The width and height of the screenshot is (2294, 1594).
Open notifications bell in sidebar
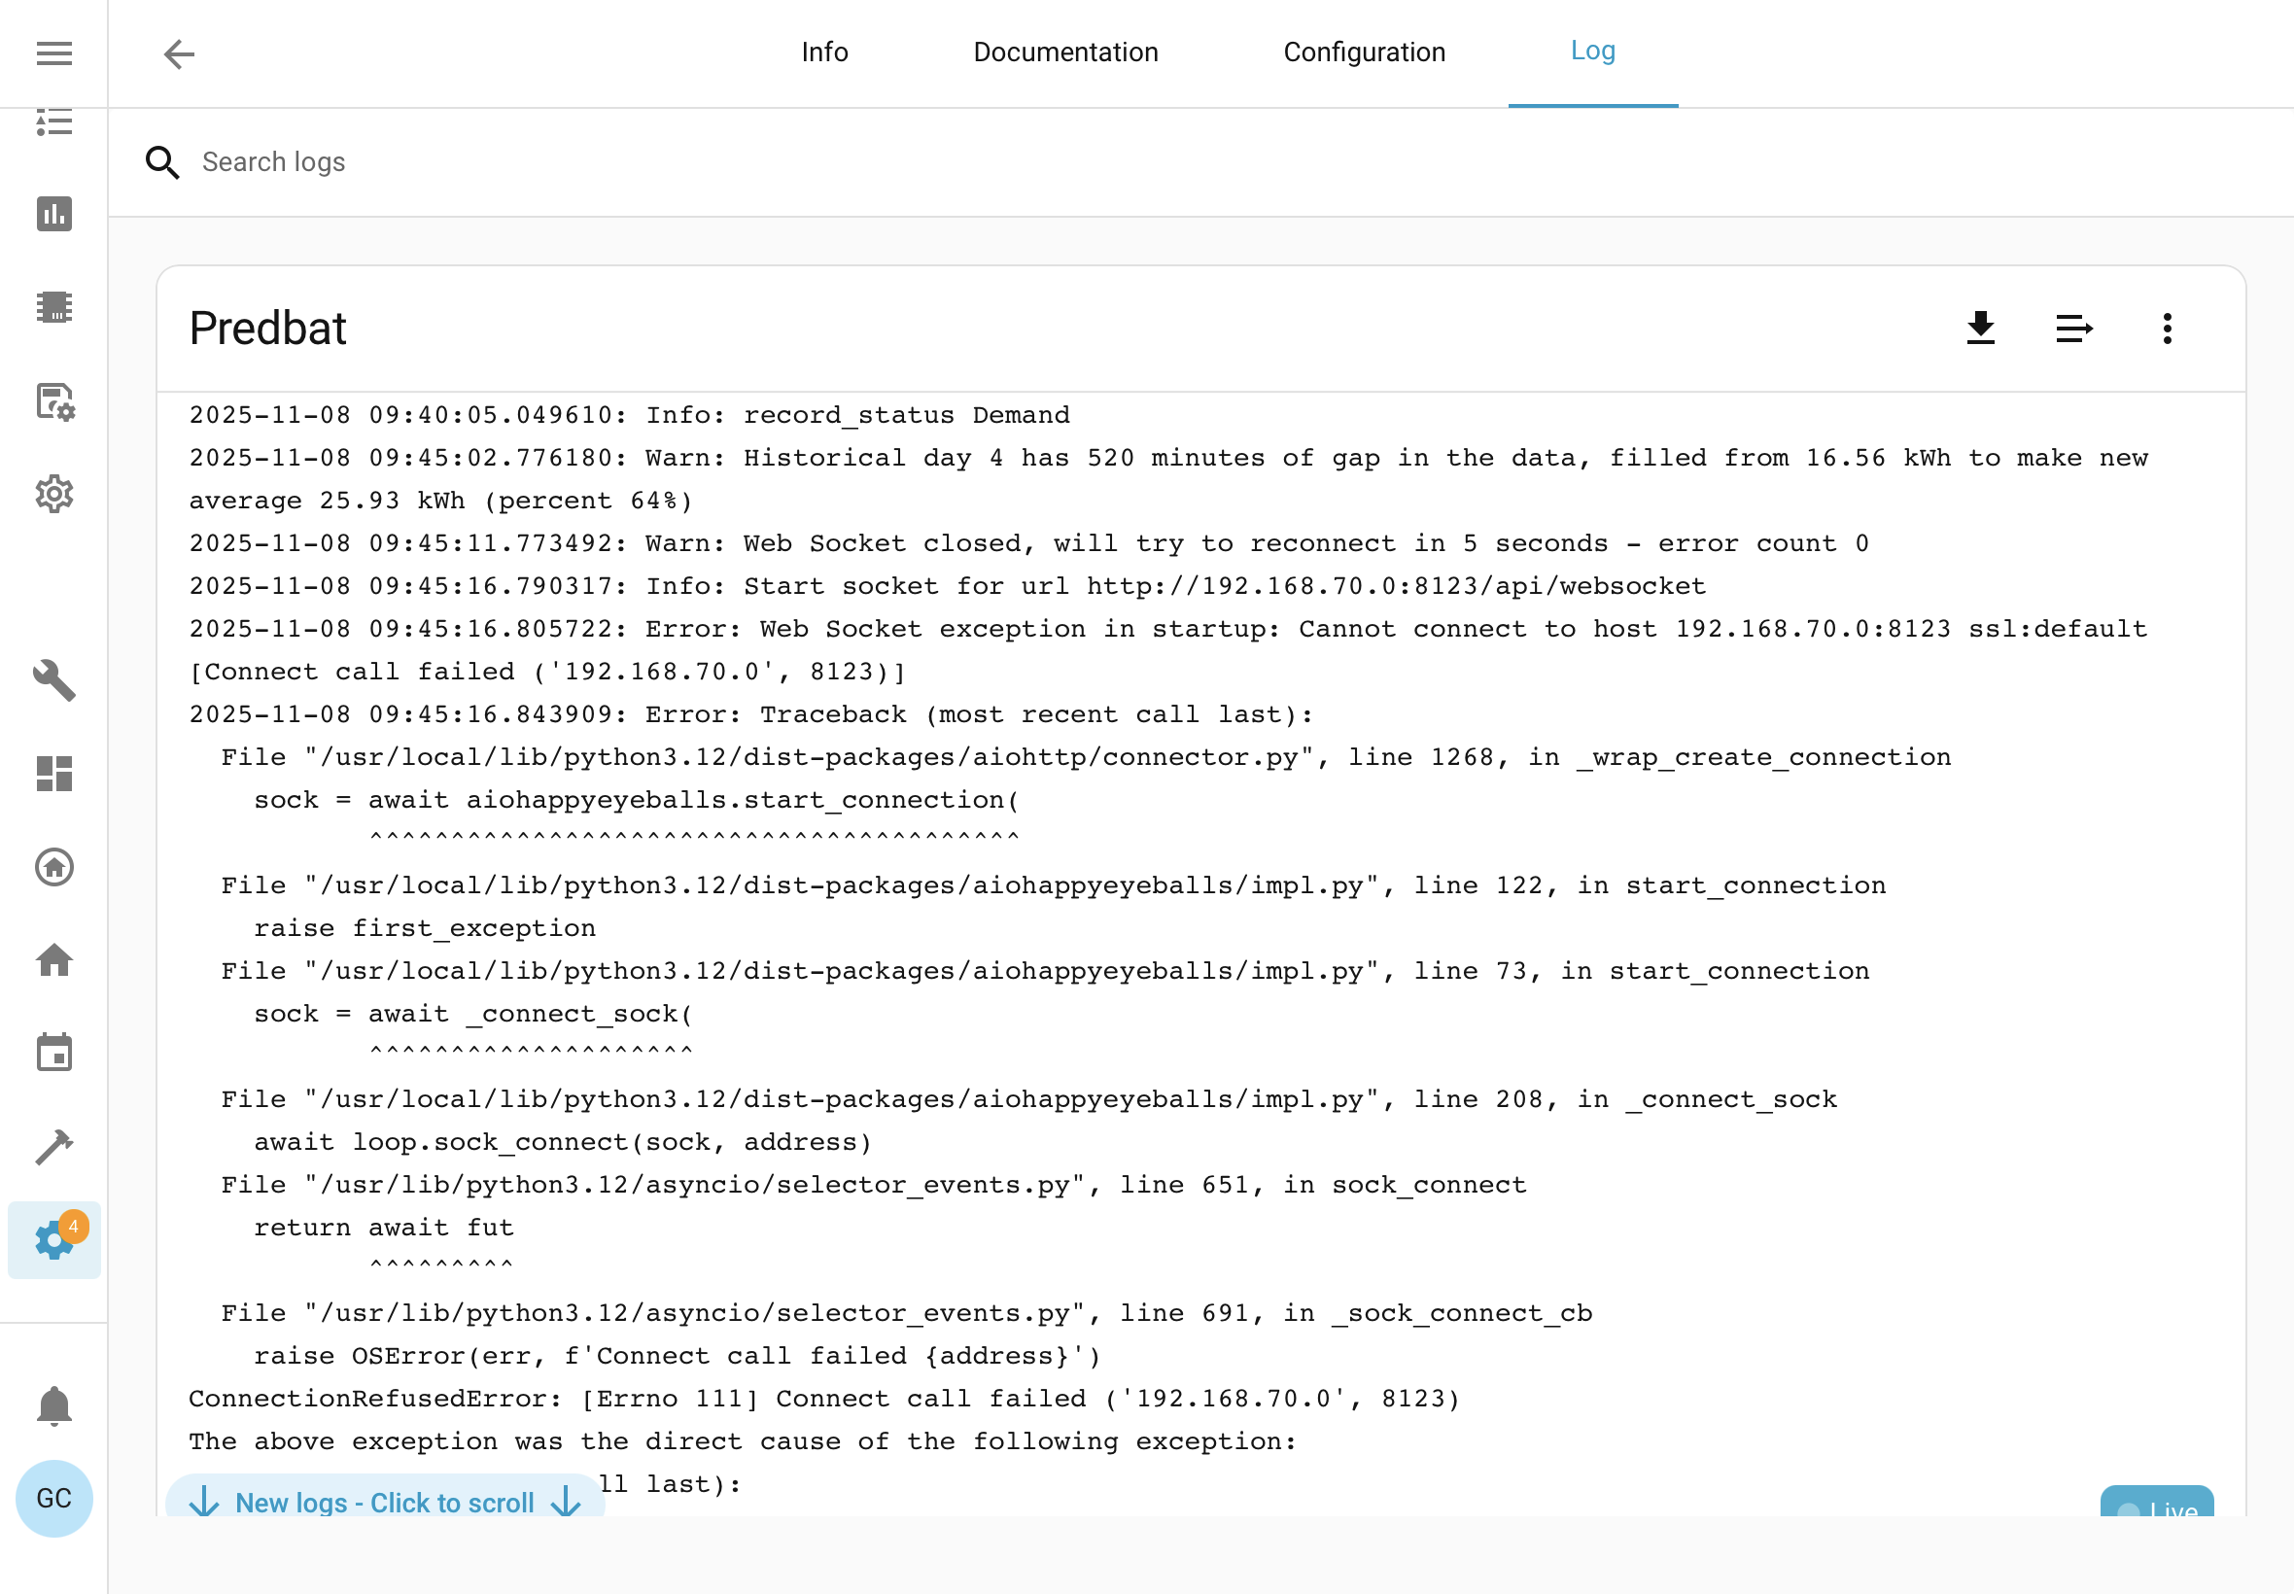[53, 1405]
